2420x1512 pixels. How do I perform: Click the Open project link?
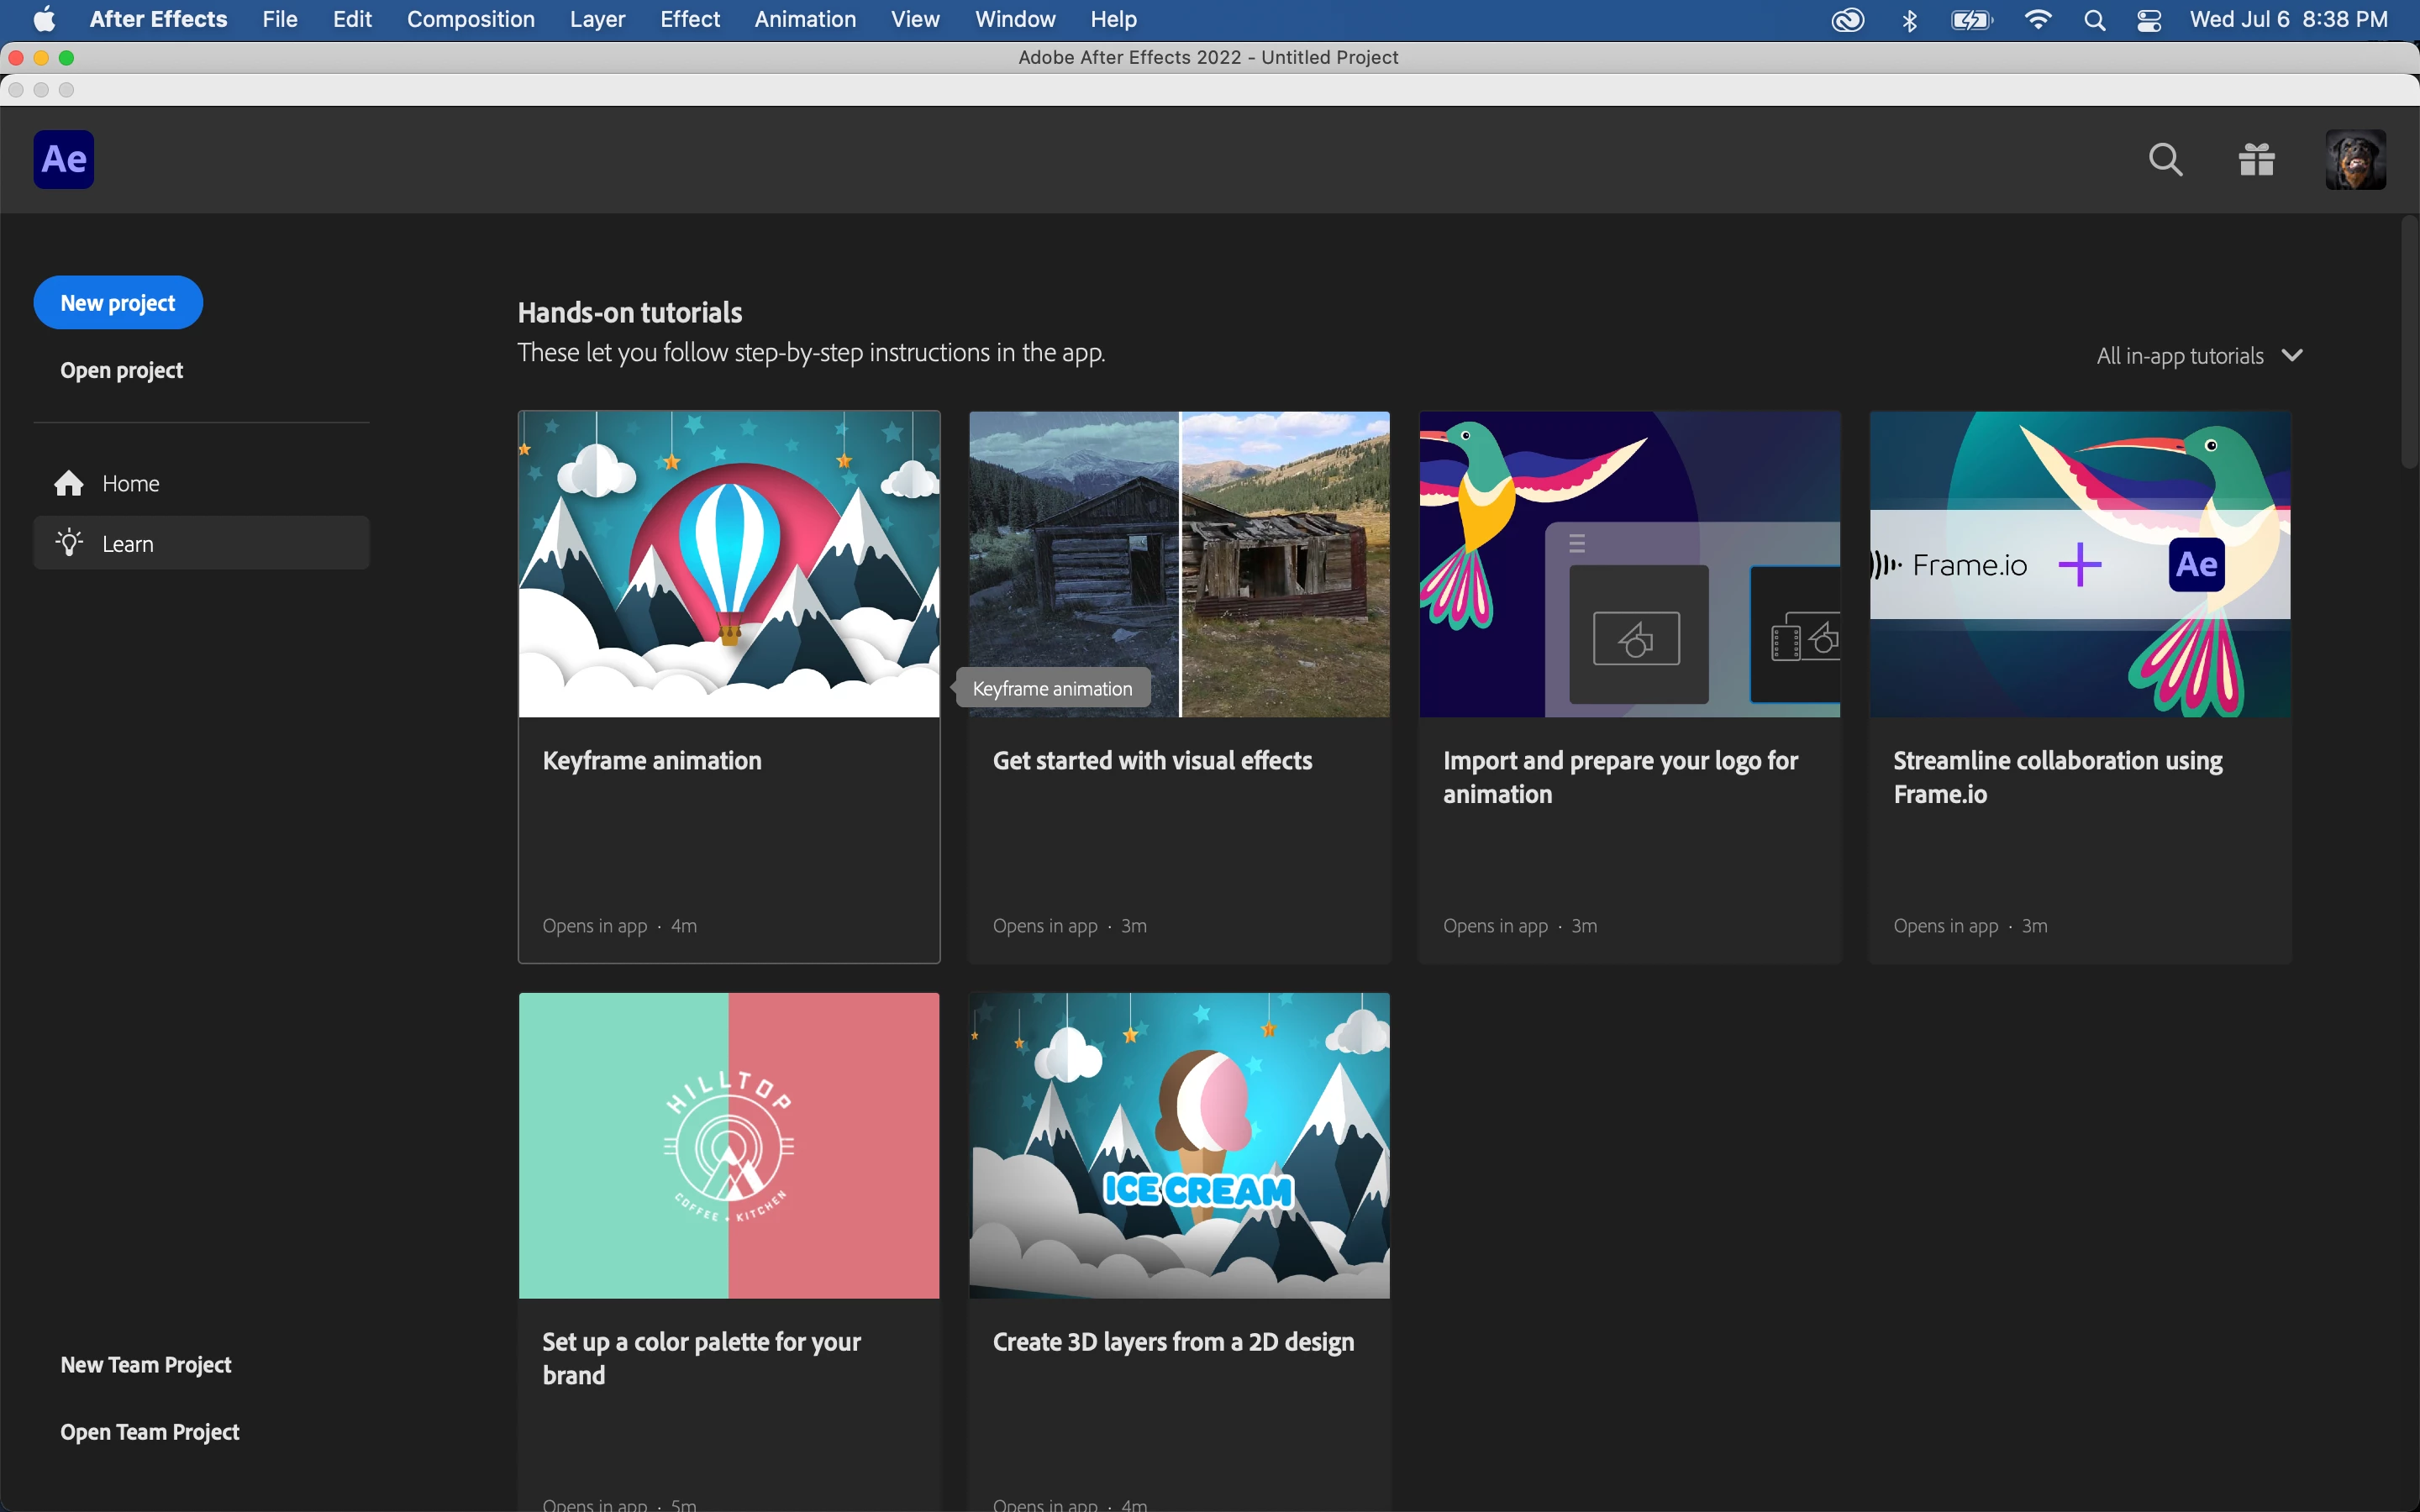[121, 371]
